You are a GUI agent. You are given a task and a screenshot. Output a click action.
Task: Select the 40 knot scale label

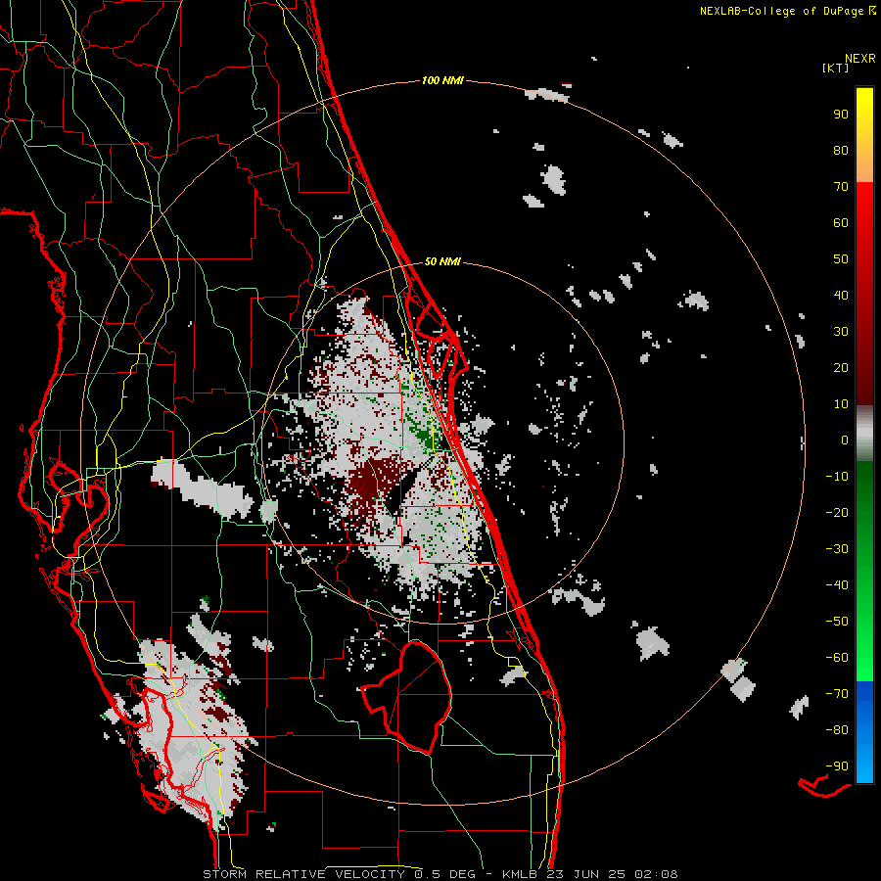click(x=841, y=296)
